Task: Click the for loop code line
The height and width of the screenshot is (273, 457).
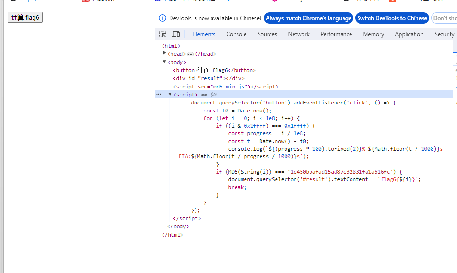Action: (x=252, y=119)
